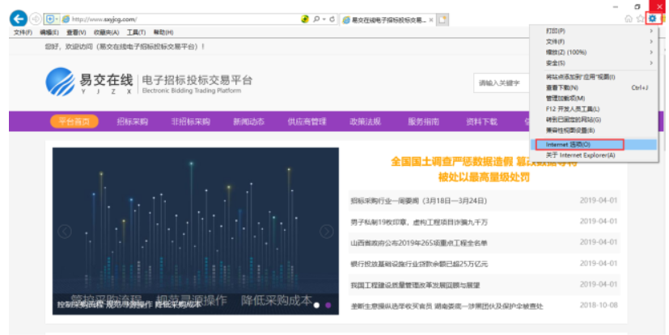Click the Home icon in IE toolbar
This screenshot has width=669, height=335.
pos(629,19)
